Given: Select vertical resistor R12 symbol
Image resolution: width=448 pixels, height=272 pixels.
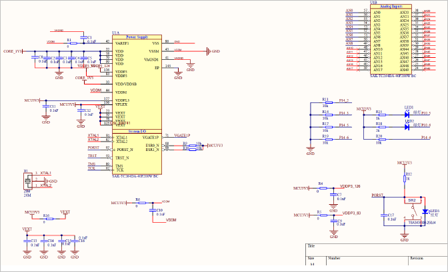Looking at the screenshot, I should 405,178.
